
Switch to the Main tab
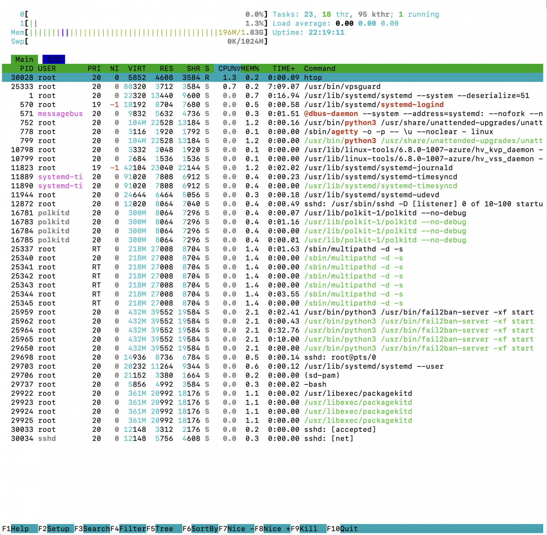coord(24,59)
